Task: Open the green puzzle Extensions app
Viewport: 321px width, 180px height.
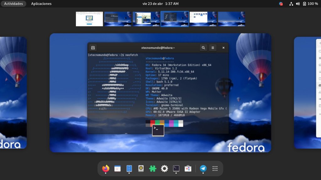Action: click(x=153, y=169)
